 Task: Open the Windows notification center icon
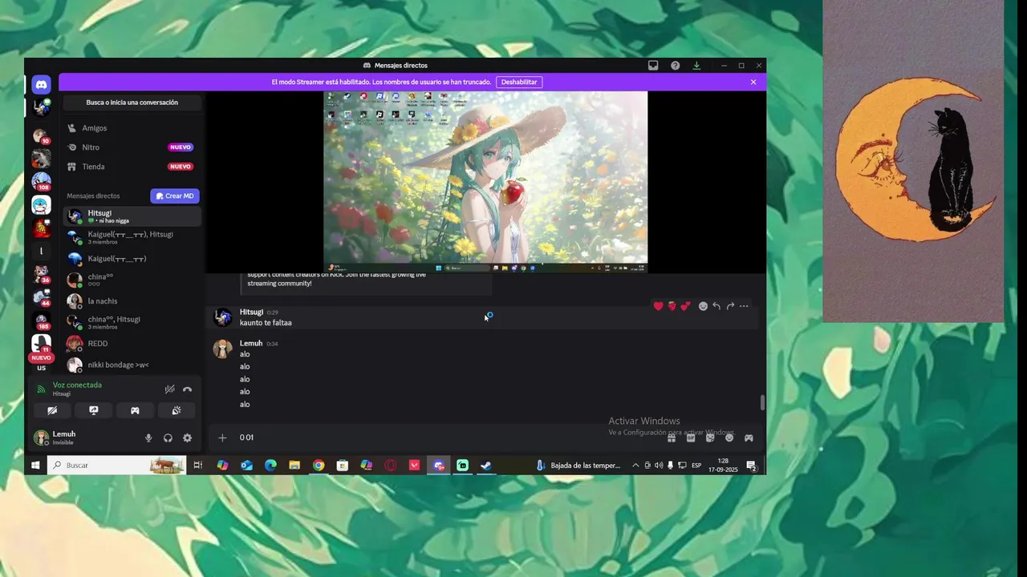pyautogui.click(x=752, y=466)
